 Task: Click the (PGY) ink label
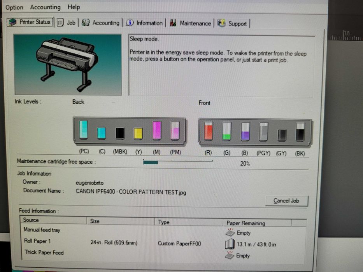pyautogui.click(x=263, y=153)
